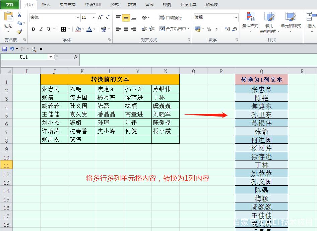Click the Save disk icon

point(5,49)
